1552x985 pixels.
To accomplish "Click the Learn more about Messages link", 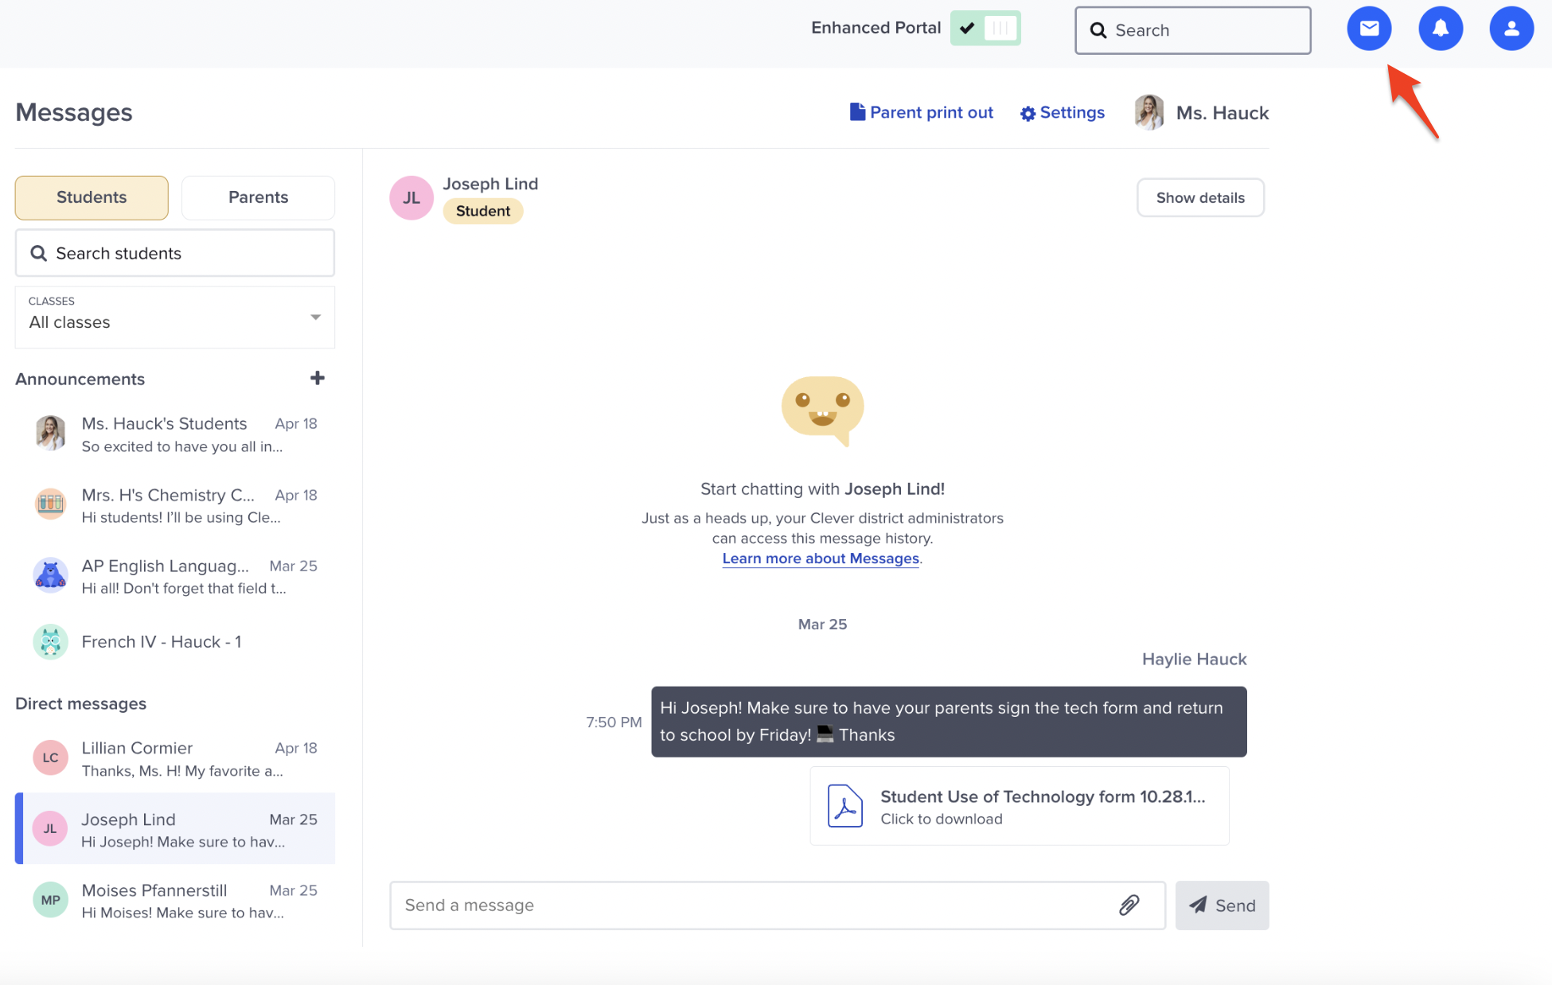I will [820, 559].
